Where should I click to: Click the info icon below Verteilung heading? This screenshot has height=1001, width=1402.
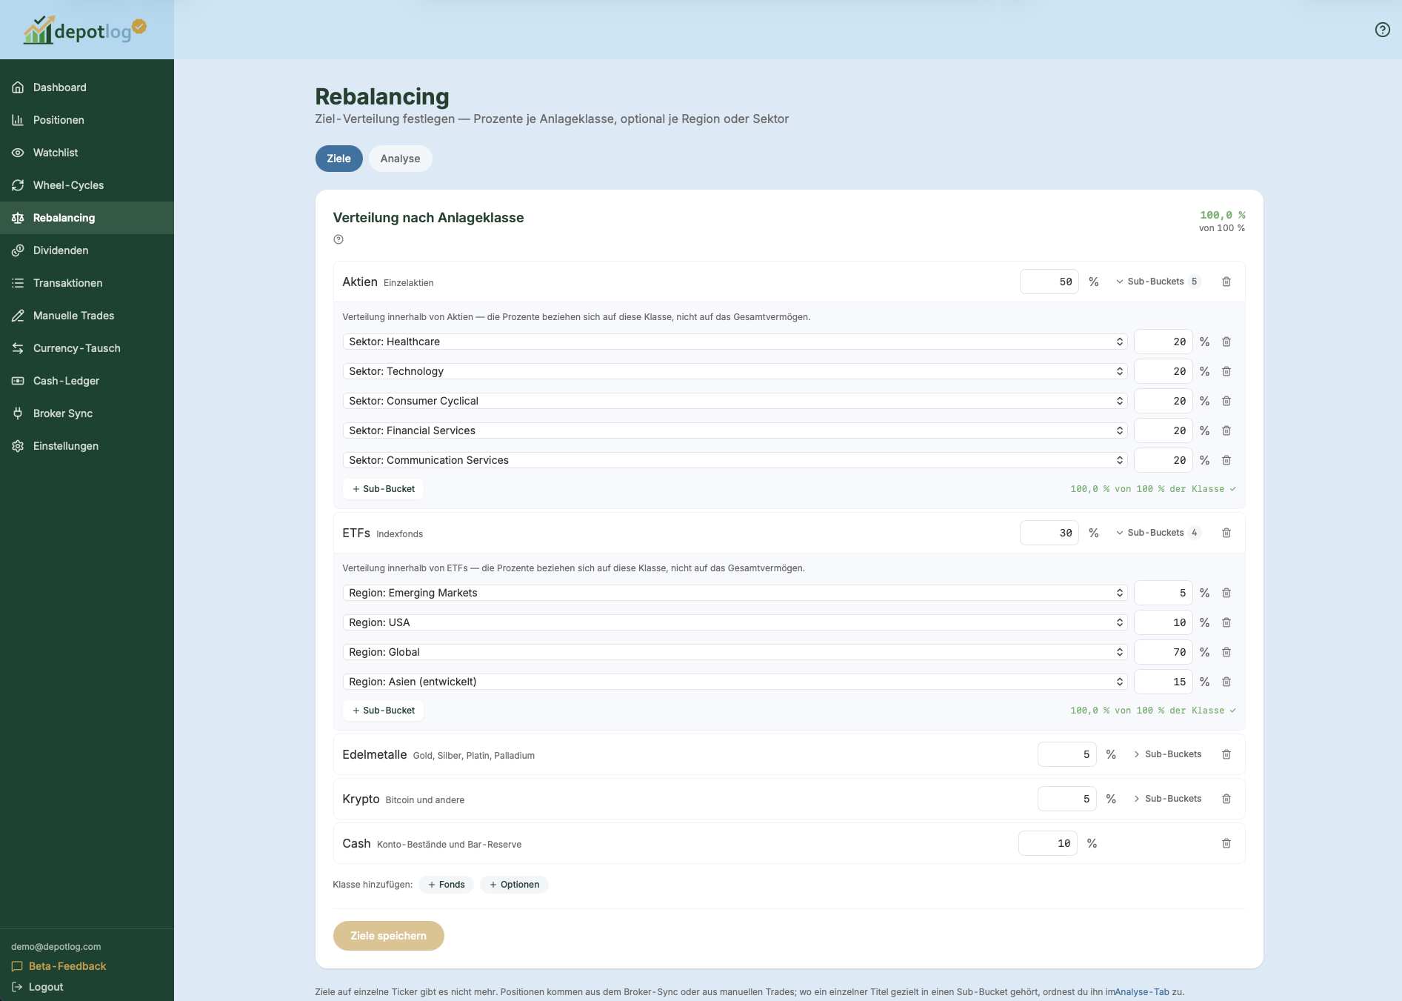pos(338,239)
